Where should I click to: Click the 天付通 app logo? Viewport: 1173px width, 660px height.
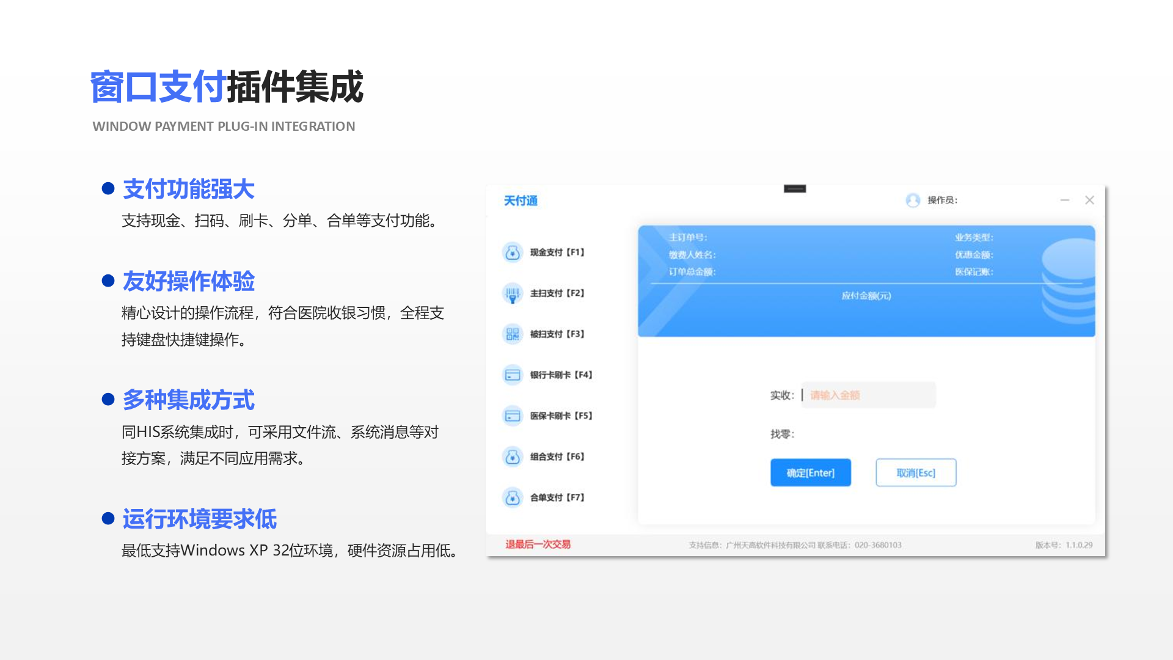tap(520, 200)
